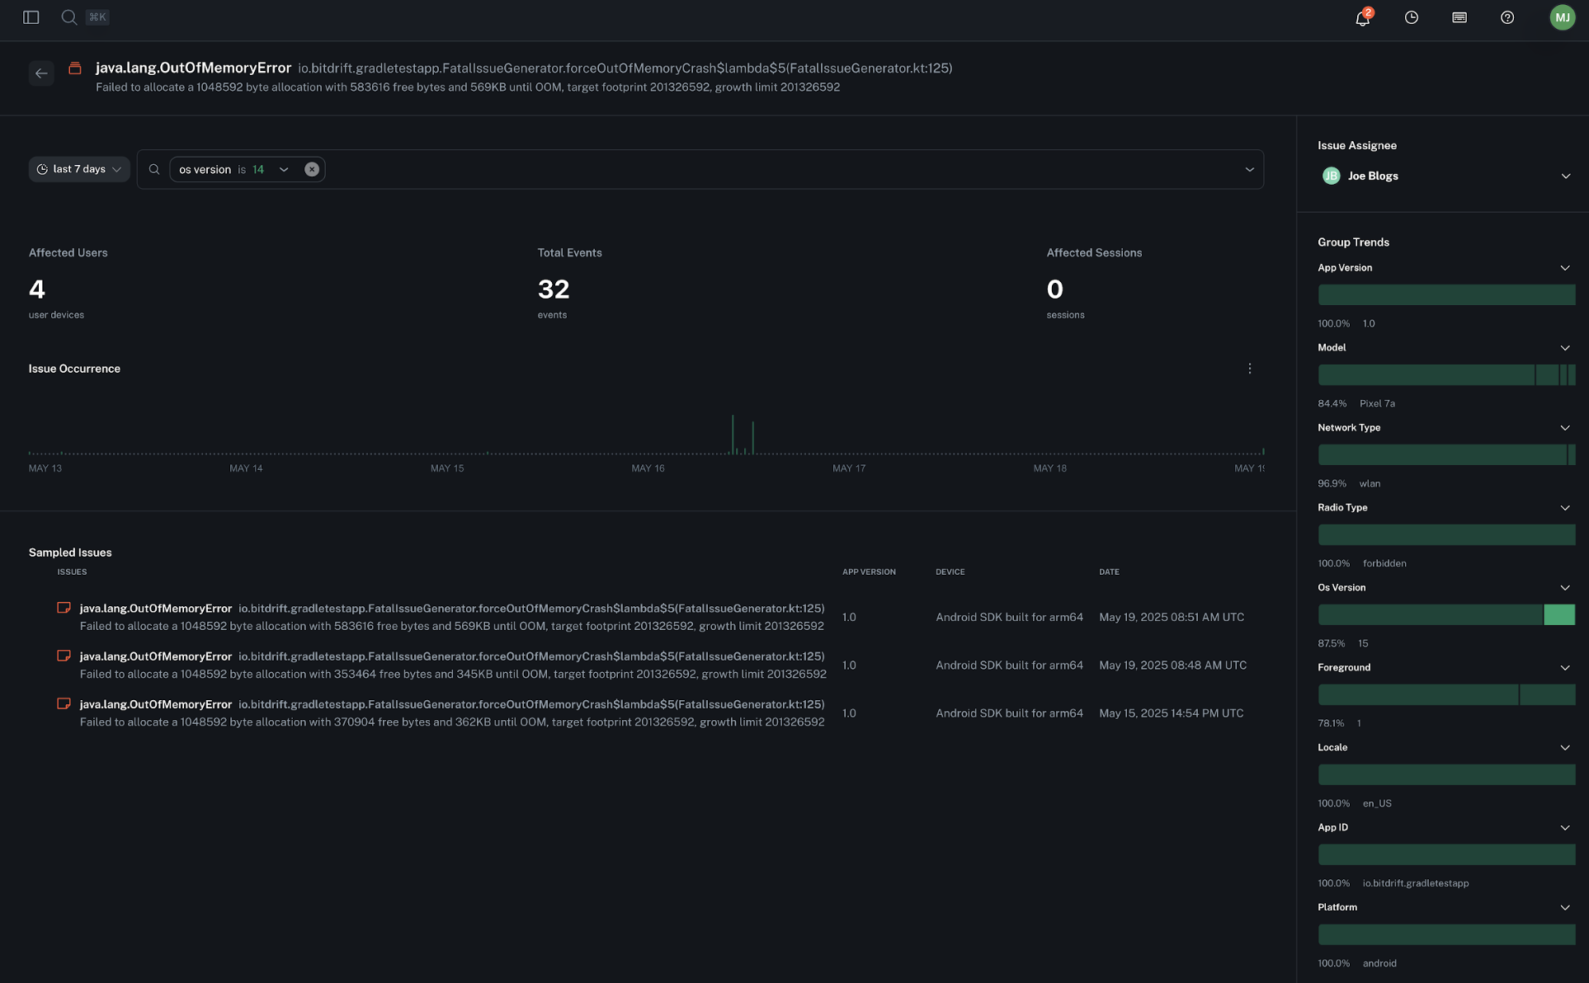Image resolution: width=1589 pixels, height=983 pixels.
Task: Open the notifications bell with badge 2
Action: 1361,17
